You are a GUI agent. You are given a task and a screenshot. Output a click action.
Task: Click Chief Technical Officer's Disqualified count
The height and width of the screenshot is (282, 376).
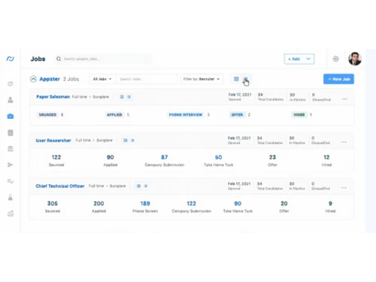click(320, 186)
